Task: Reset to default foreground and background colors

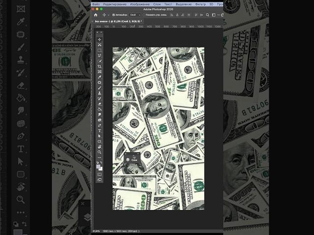Action: point(97,163)
